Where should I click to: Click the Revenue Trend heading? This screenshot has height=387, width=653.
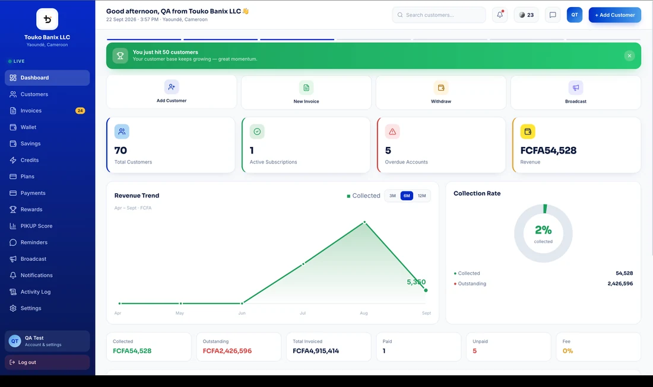pyautogui.click(x=137, y=196)
